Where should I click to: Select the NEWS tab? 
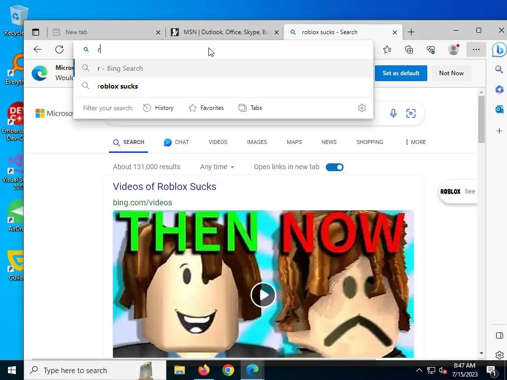(x=329, y=142)
